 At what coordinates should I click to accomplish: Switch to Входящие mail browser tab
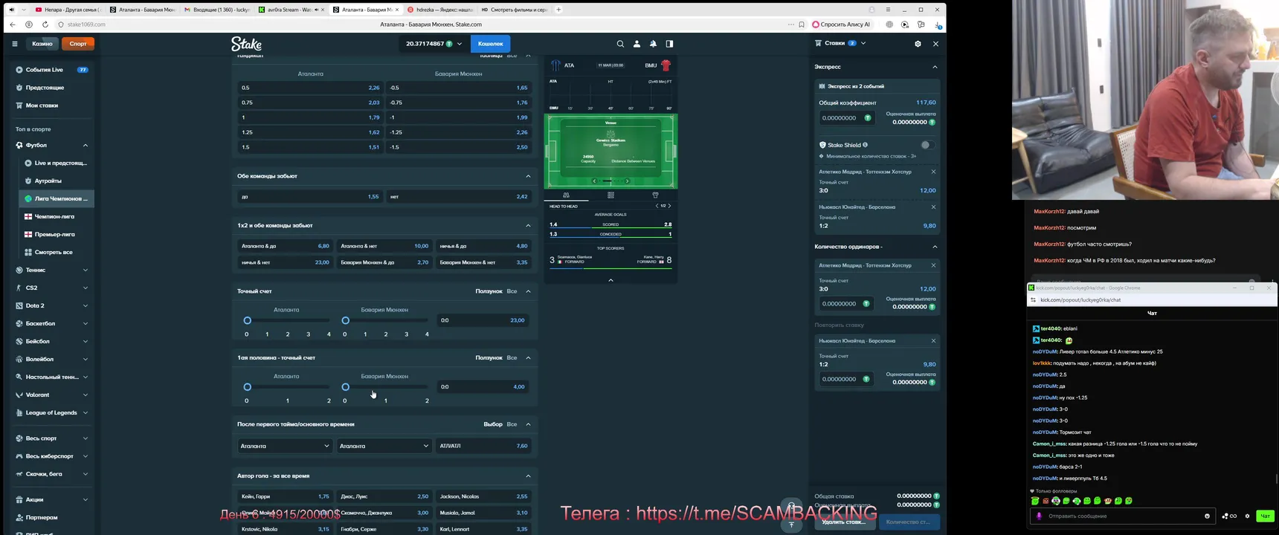[216, 10]
